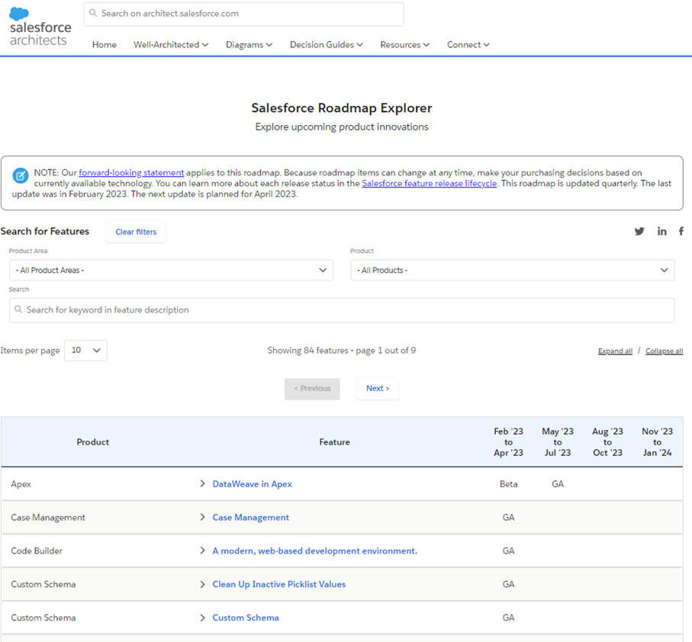Click the note edit icon in banner
Image resolution: width=692 pixels, height=642 pixels.
[21, 176]
